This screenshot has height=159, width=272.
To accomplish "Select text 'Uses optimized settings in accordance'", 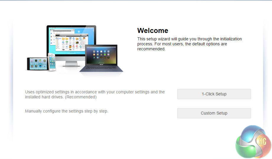I will click(x=61, y=92).
